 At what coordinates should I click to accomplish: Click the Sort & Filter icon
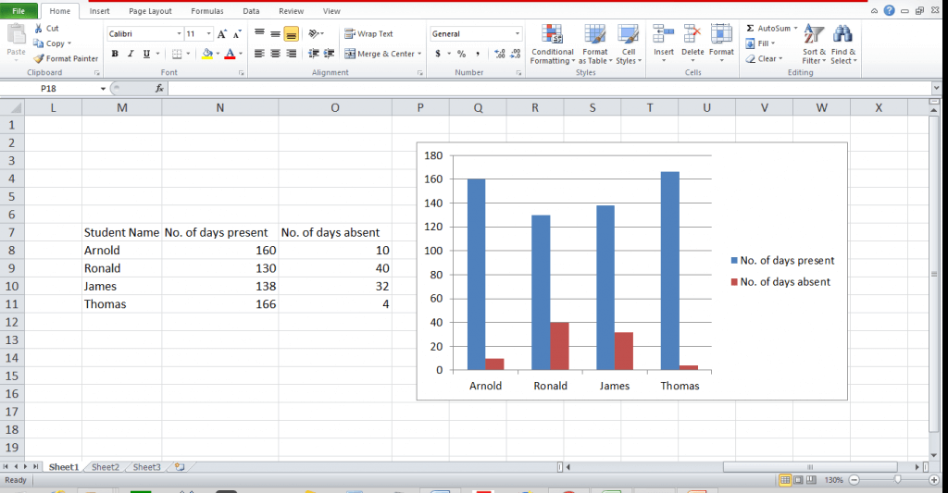coord(814,37)
